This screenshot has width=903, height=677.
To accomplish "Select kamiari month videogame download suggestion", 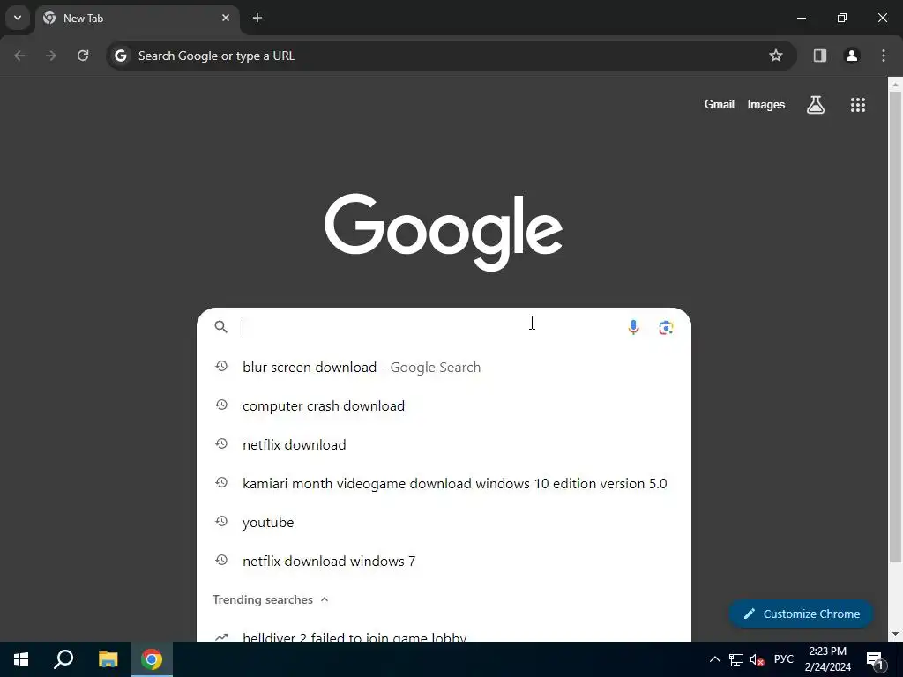I will coord(444,484).
